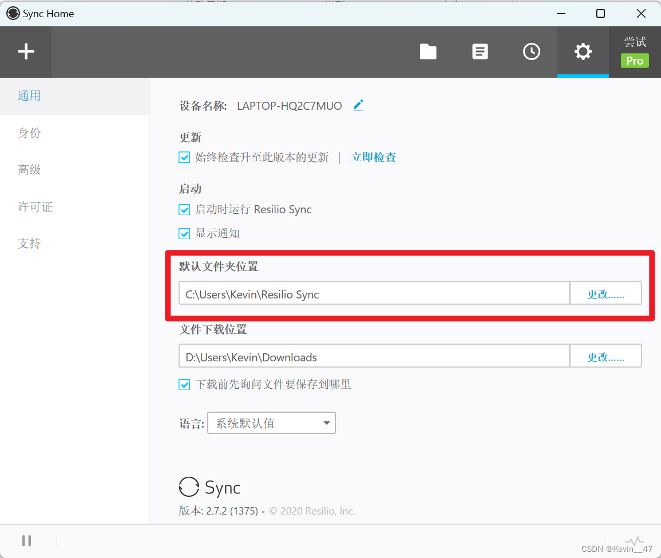Viewport: 661px width, 558px height.
Task: Open the folders view icon
Action: [428, 52]
